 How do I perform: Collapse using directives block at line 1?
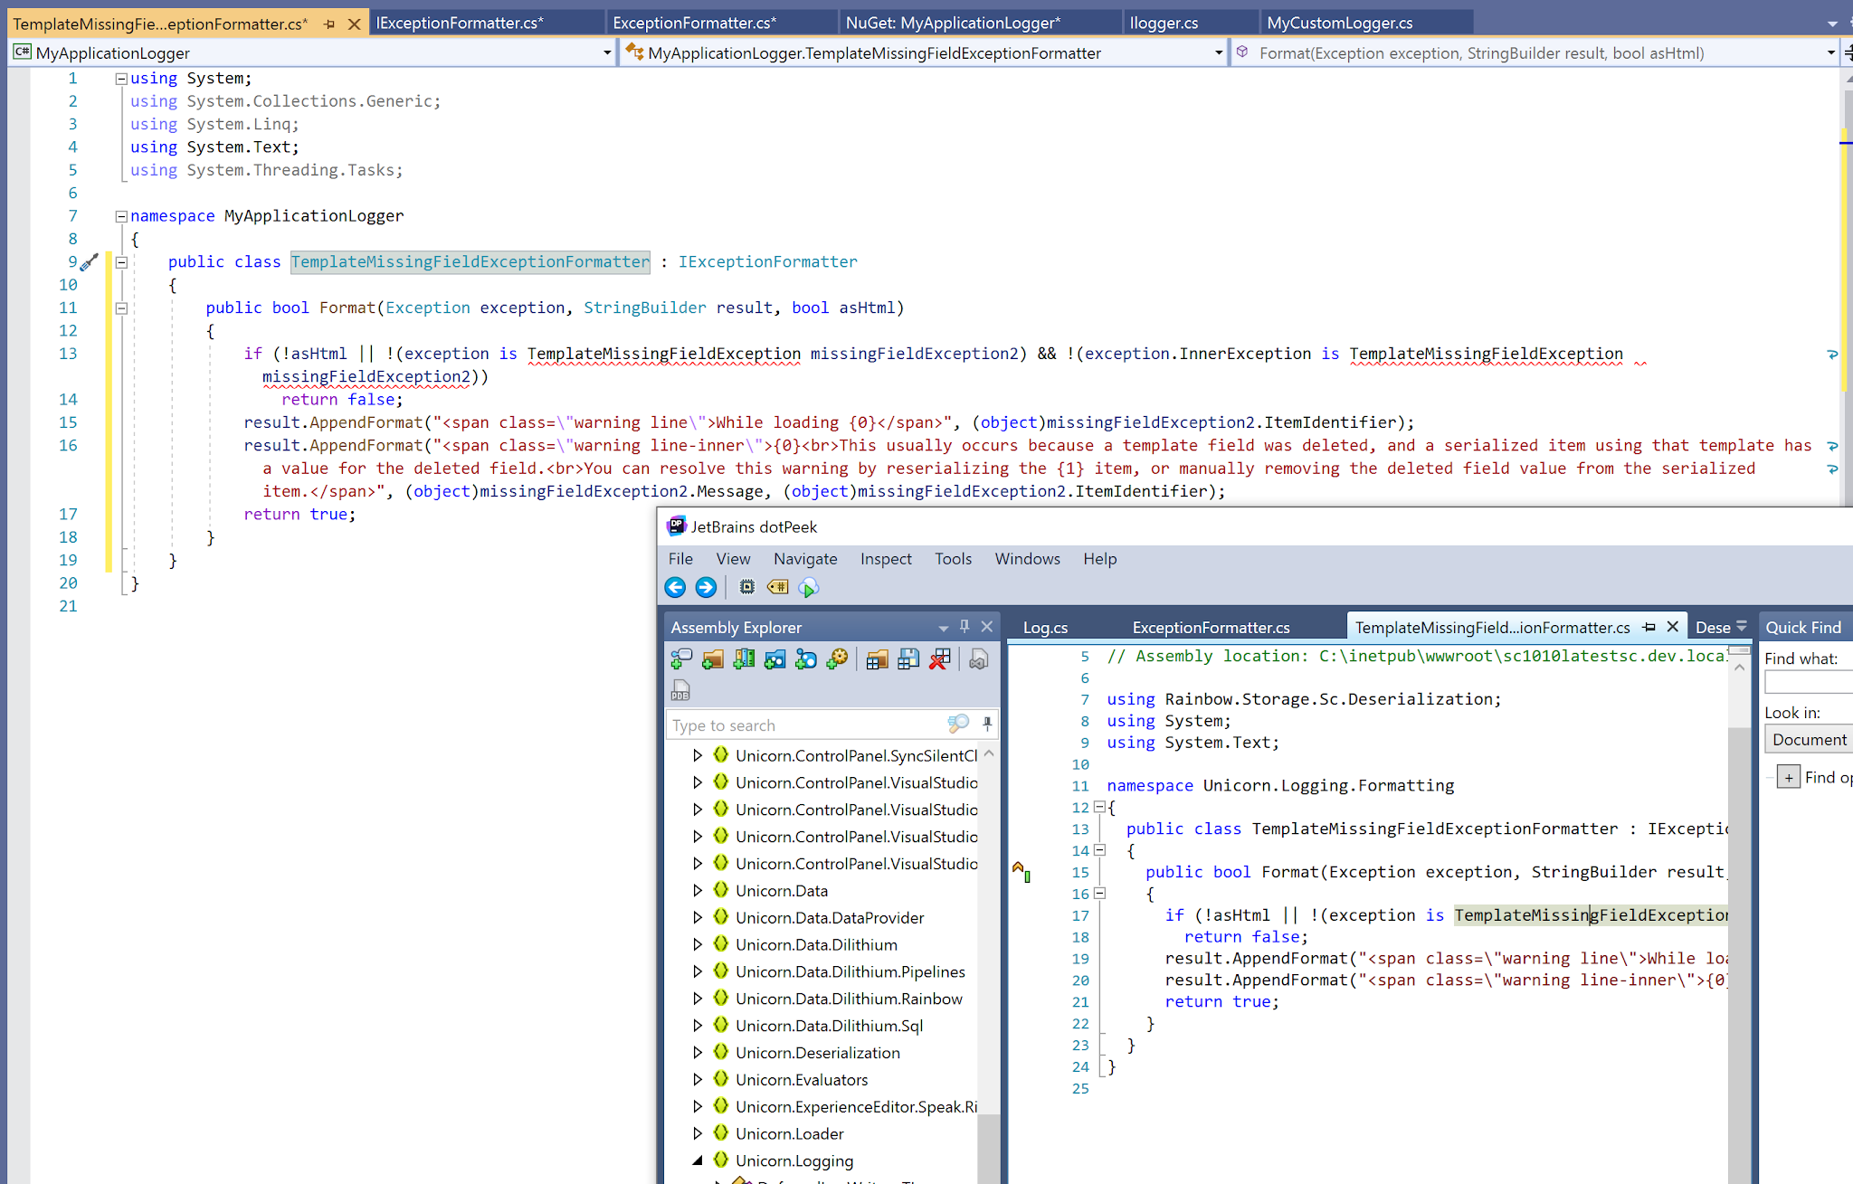click(121, 79)
